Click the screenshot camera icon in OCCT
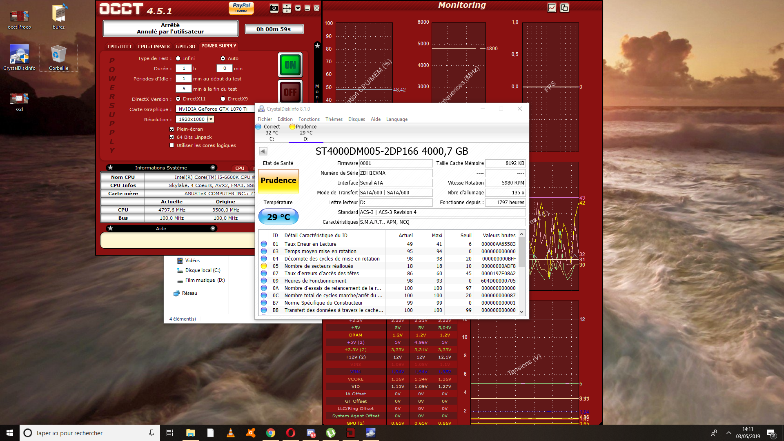The width and height of the screenshot is (784, 441). pyautogui.click(x=274, y=8)
